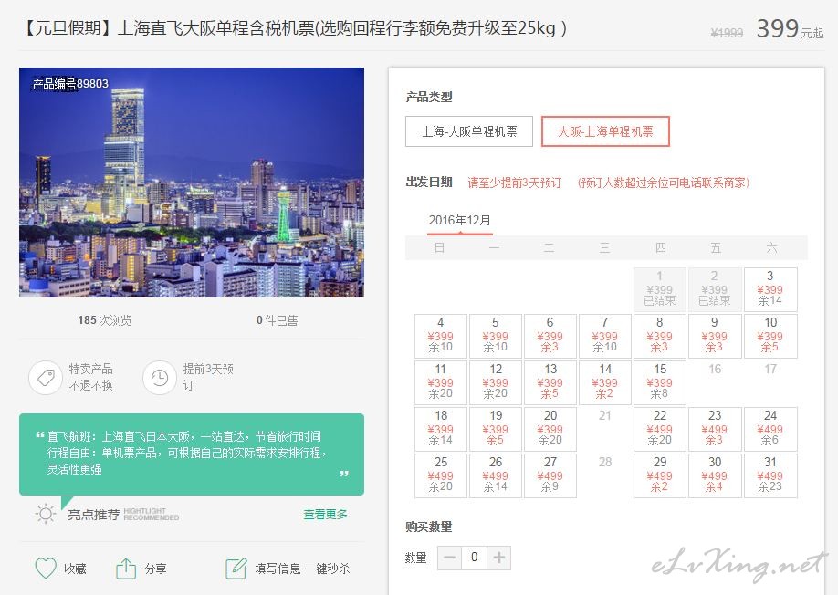Select December 15 date cell
Viewport: 838px width, 595px height.
click(x=659, y=382)
